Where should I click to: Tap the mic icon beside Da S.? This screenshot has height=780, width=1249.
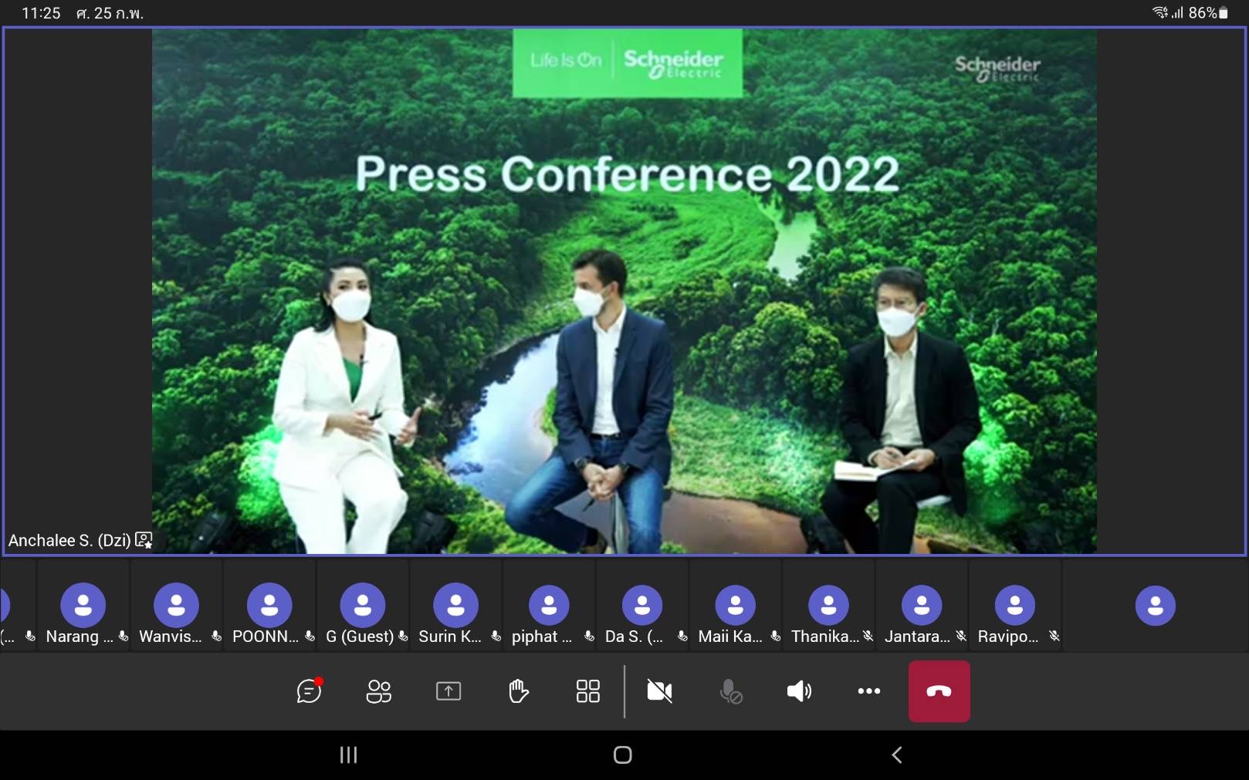682,636
